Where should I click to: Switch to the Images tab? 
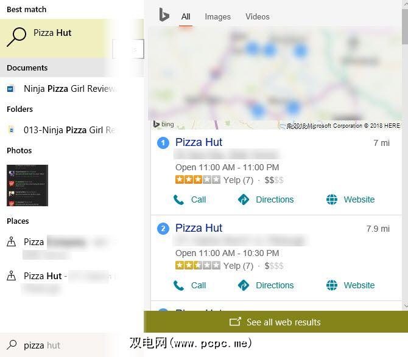point(217,16)
